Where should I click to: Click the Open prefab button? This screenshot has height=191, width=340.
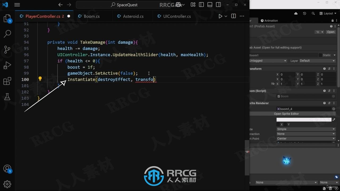331,32
